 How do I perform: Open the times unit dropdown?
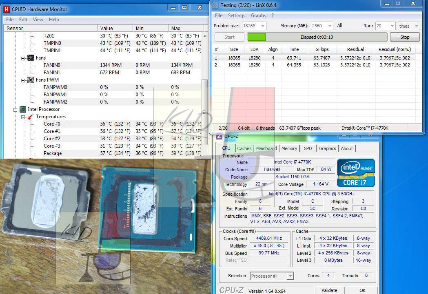[417, 26]
